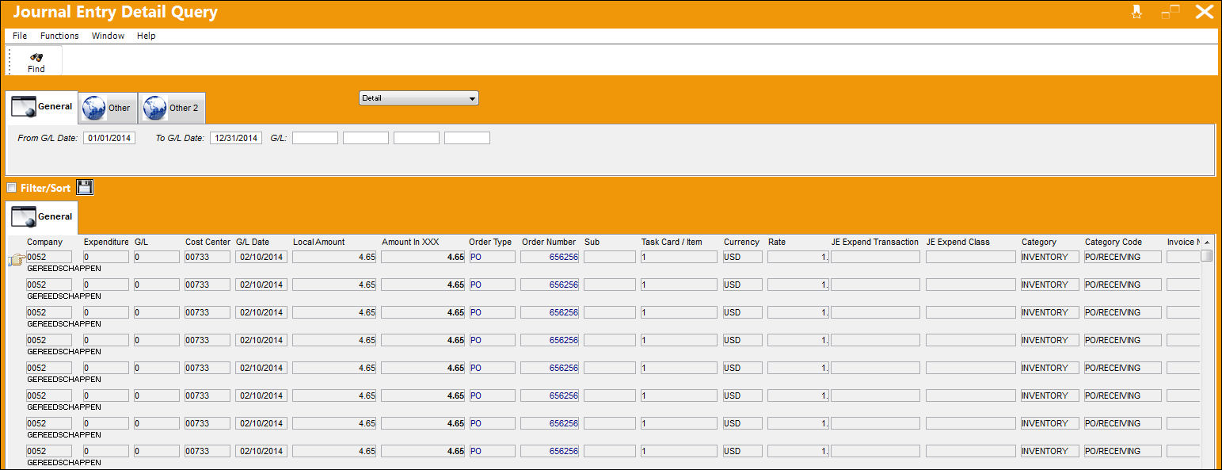Viewport: 1222px width, 470px height.
Task: Click the Task Card / Item column header
Action: click(672, 242)
